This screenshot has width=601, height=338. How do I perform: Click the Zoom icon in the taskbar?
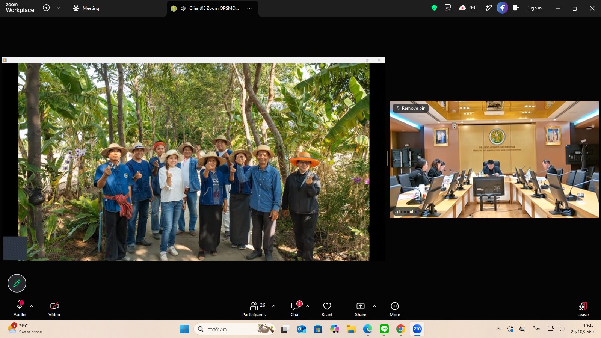tap(417, 329)
